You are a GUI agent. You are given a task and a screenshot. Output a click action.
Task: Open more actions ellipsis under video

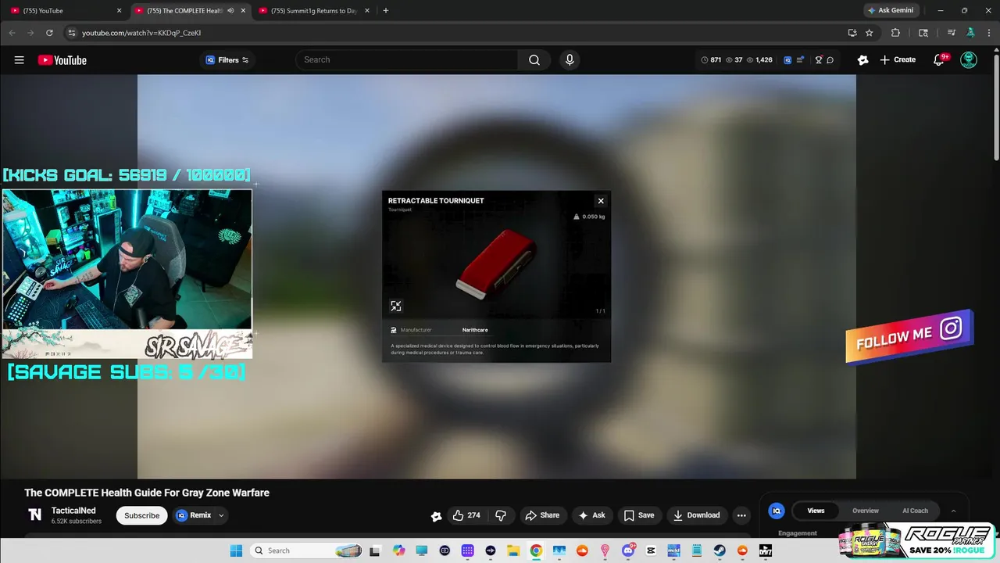click(741, 515)
